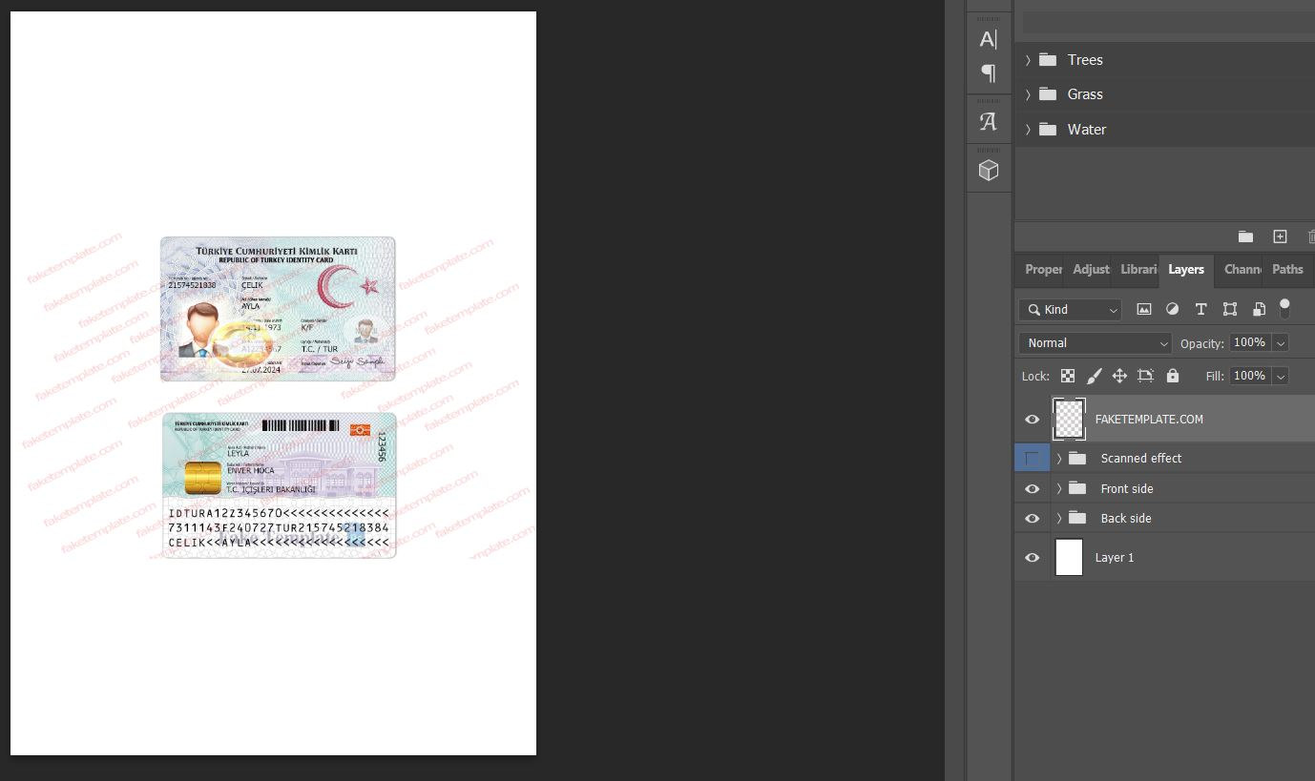Expand the Trees folder
The width and height of the screenshot is (1315, 781).
click(1027, 59)
